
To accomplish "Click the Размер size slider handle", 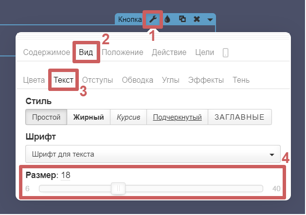I will click(x=118, y=189).
